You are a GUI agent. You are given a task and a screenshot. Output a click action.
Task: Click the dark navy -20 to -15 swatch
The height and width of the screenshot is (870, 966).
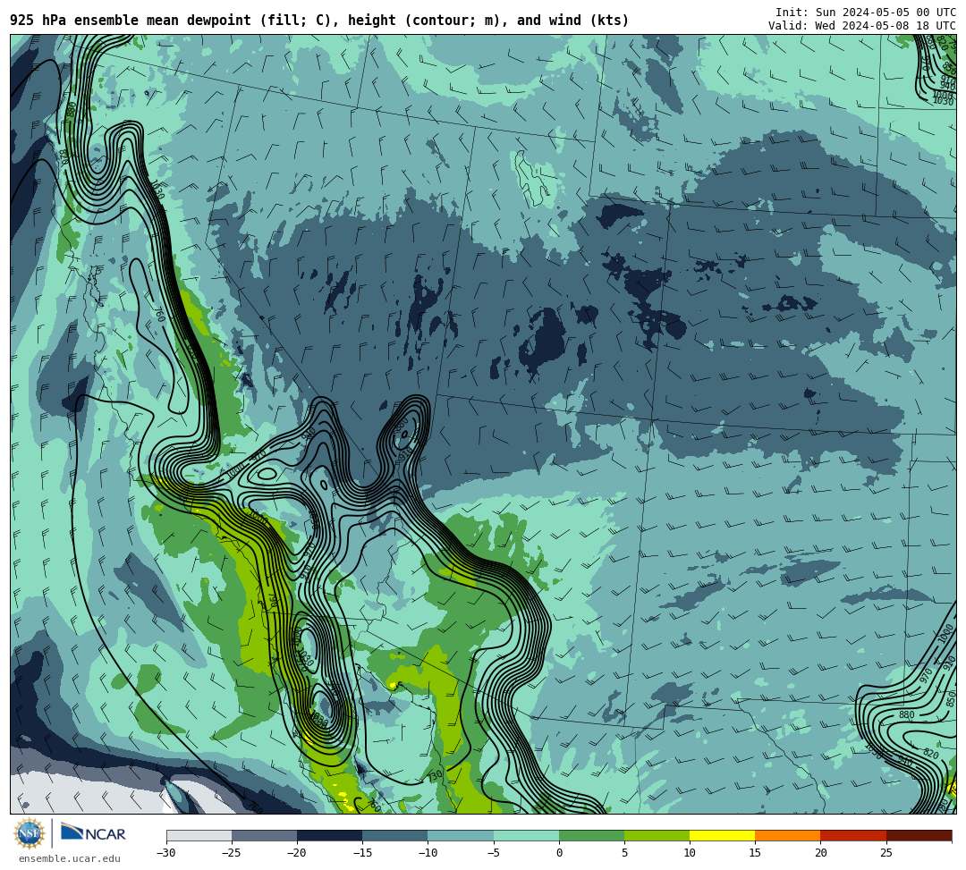329,835
